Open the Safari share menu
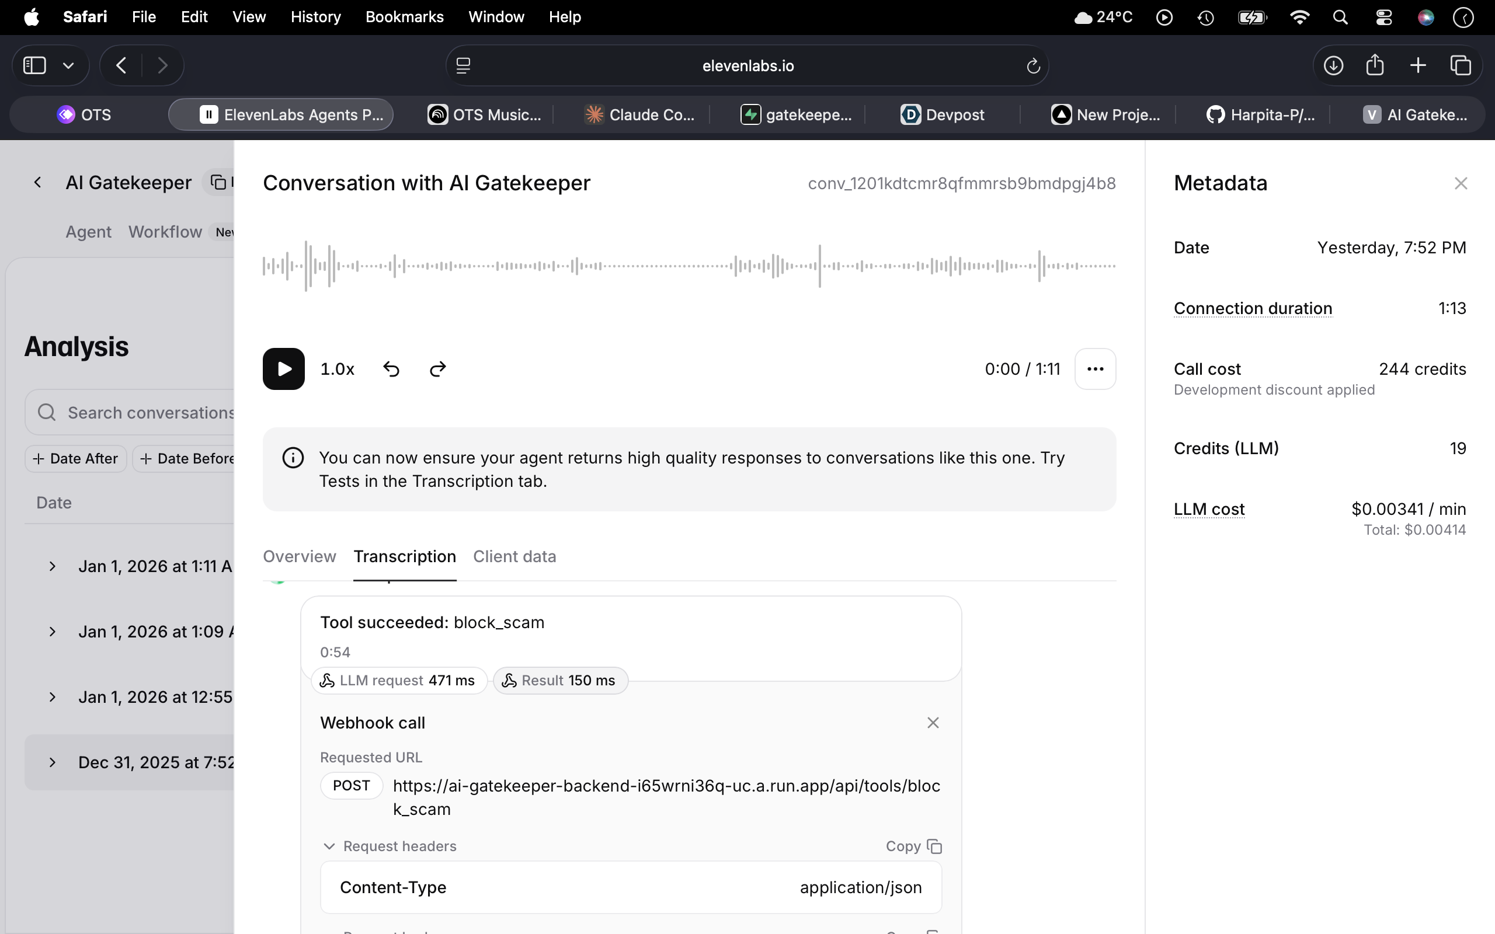 tap(1375, 65)
